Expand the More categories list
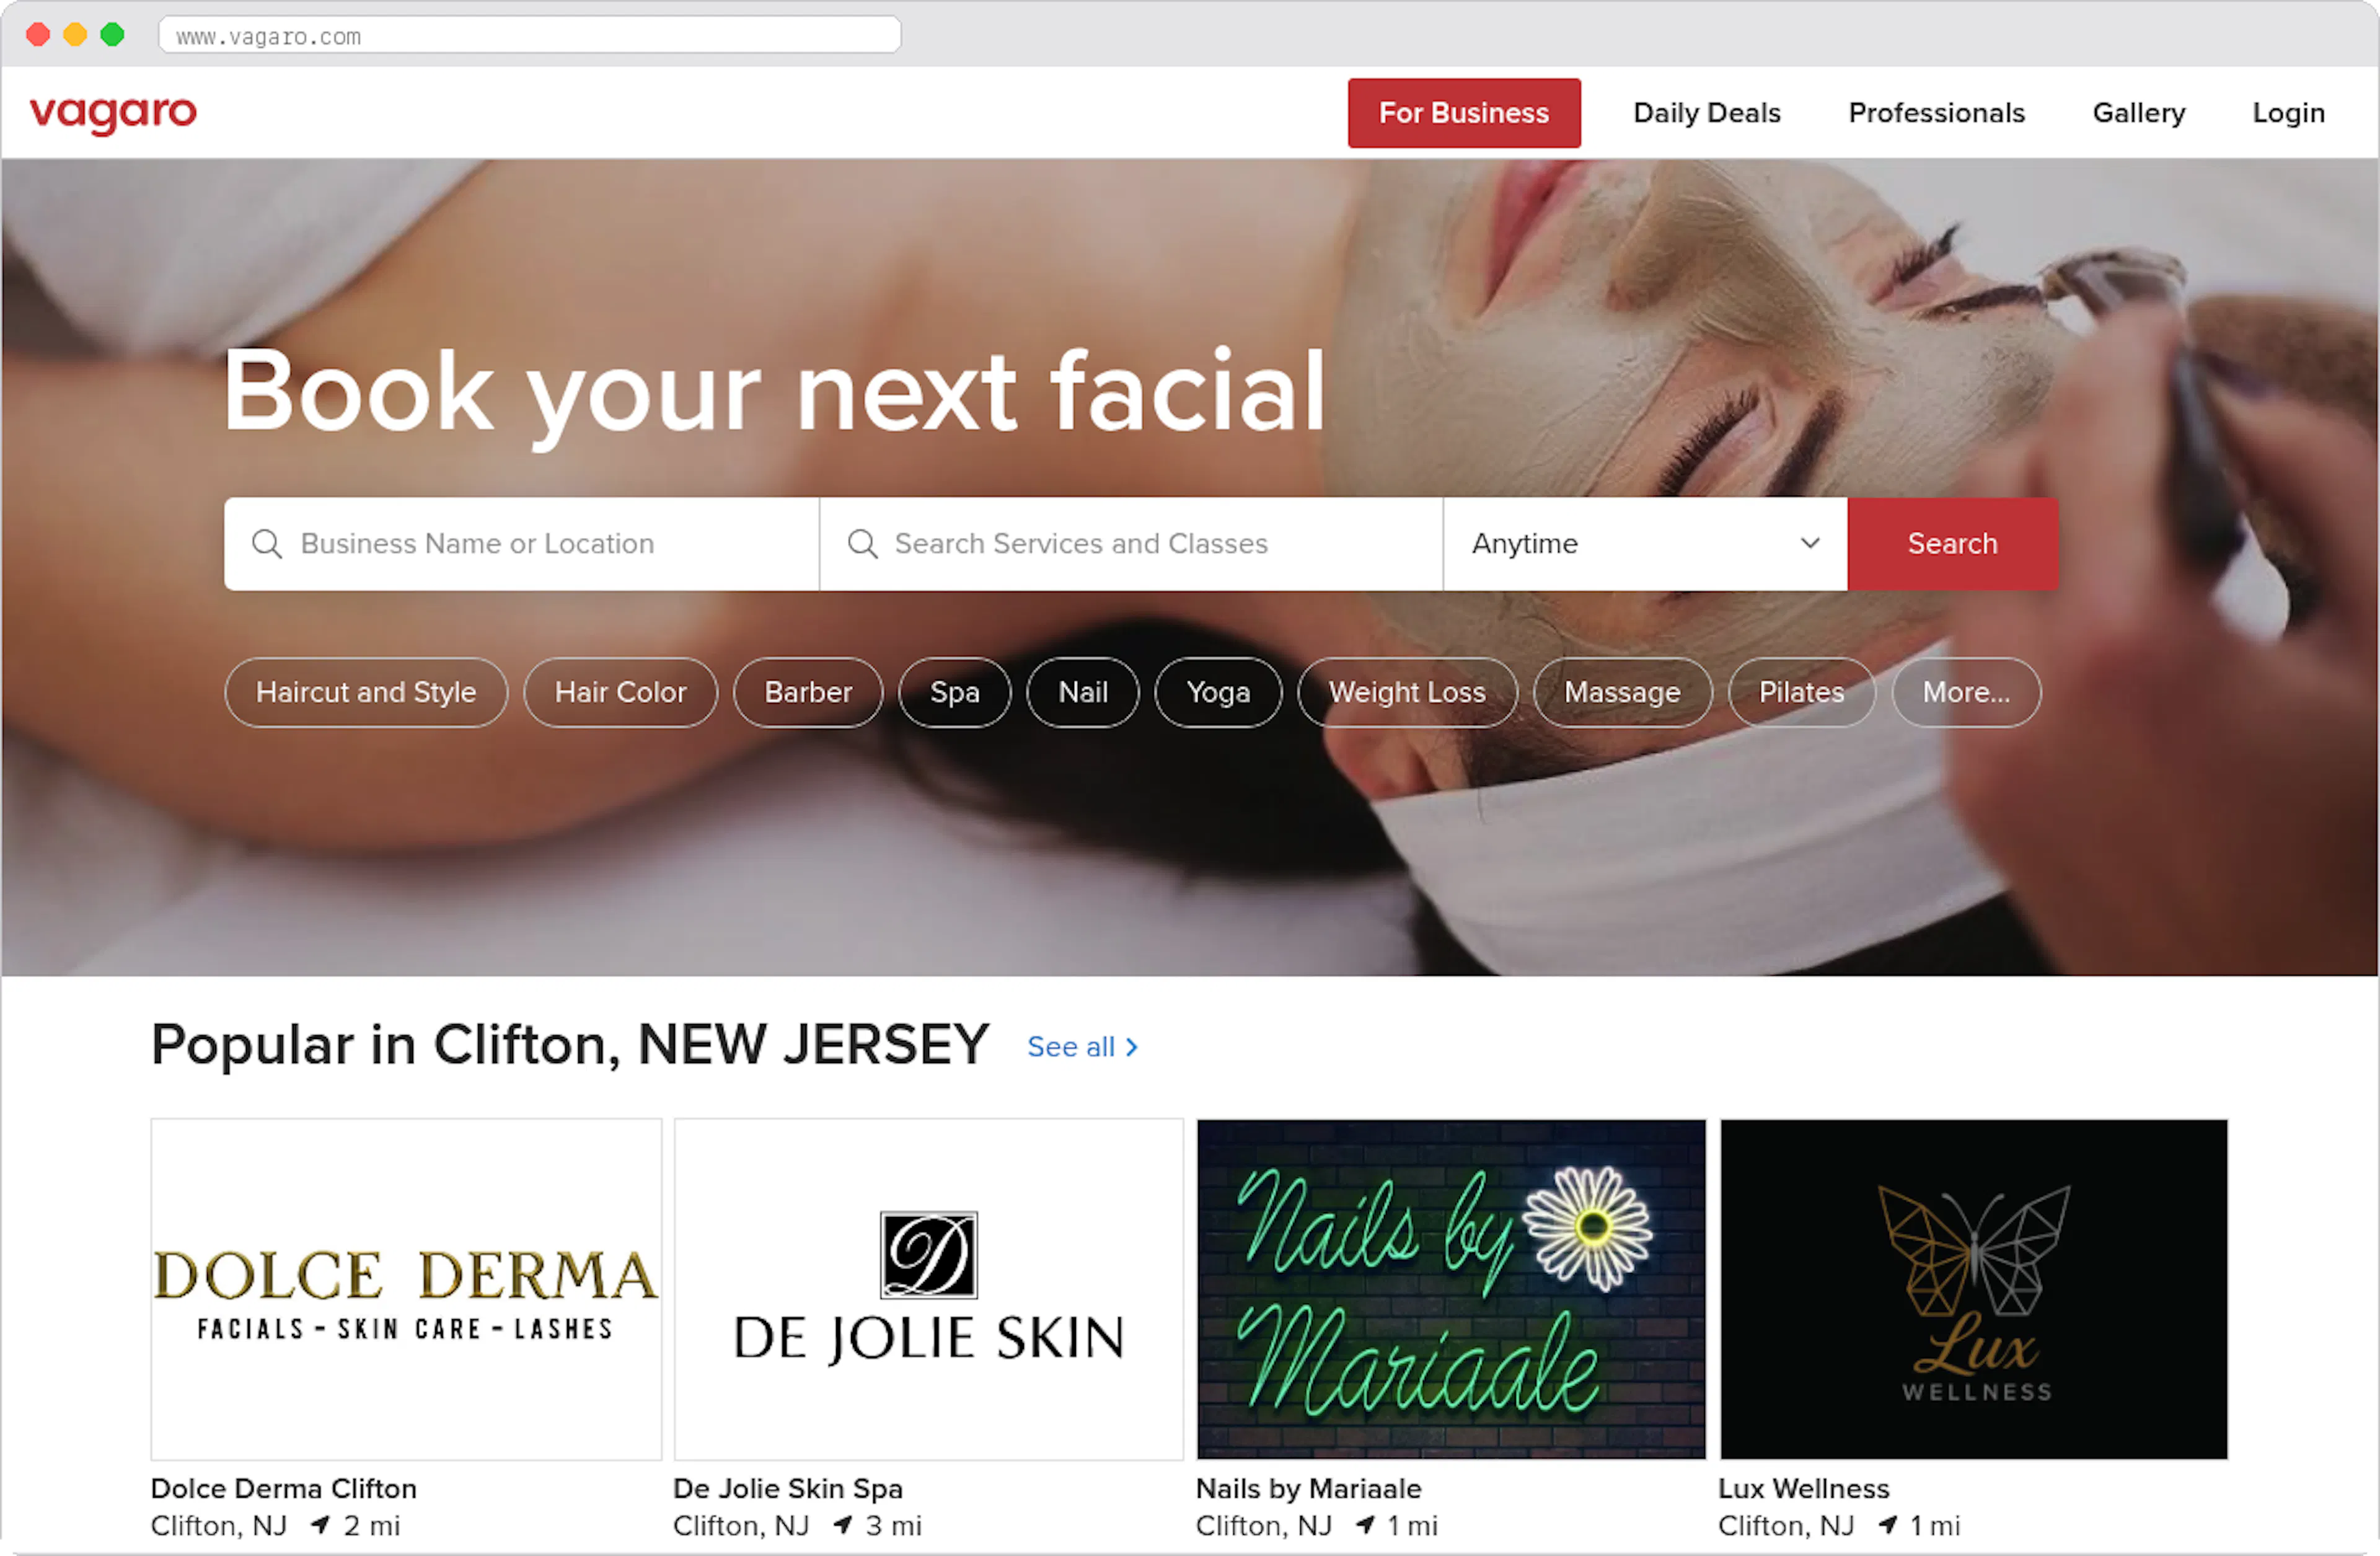The width and height of the screenshot is (2380, 1556). (1965, 692)
